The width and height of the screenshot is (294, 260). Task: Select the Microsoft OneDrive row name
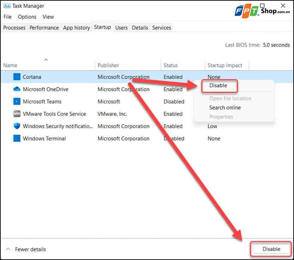point(46,89)
